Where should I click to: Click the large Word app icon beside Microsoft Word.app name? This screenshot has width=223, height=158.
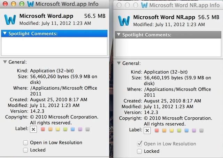point(10,19)
